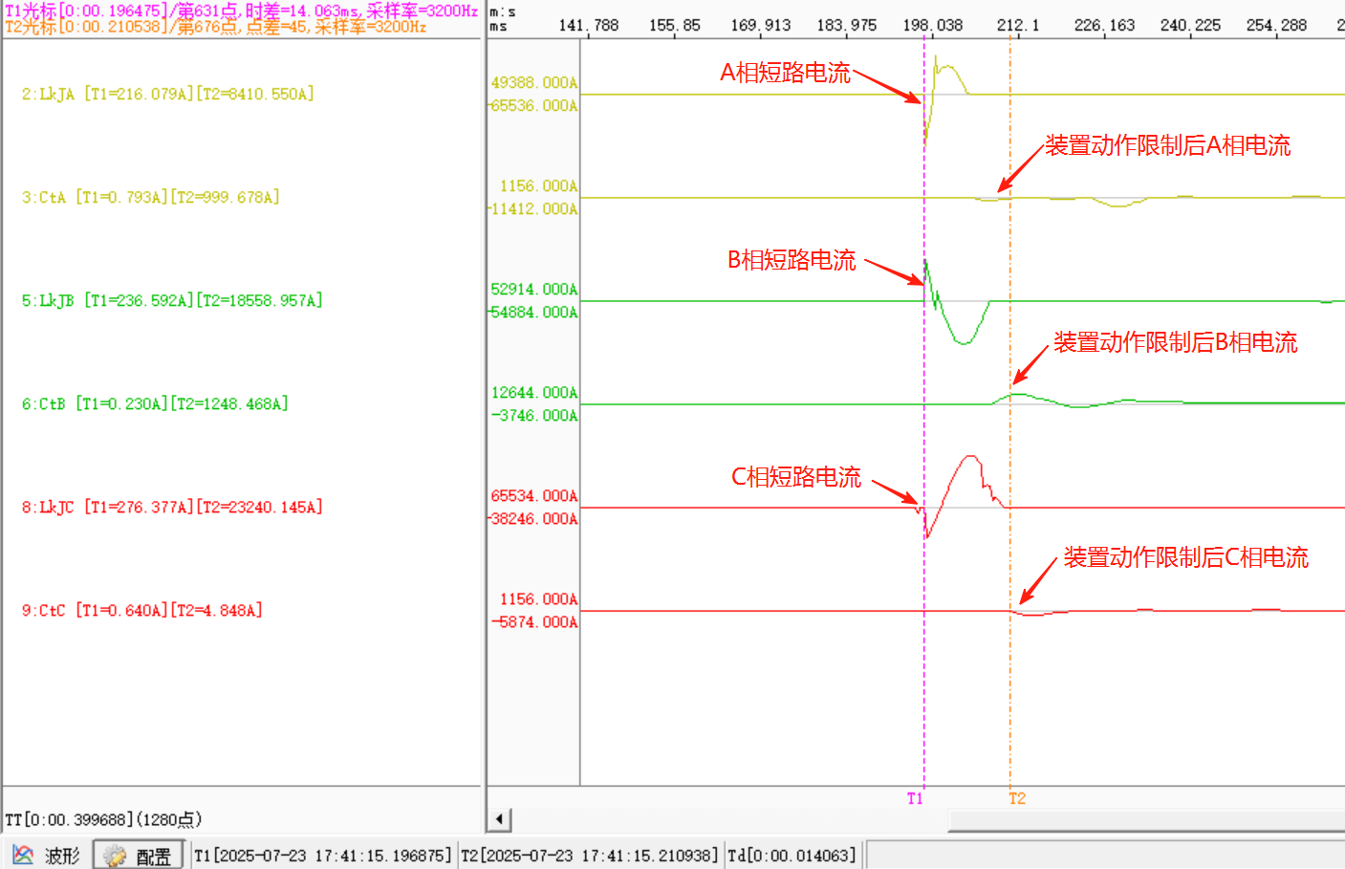Screen dimensions: 1345x869
Task: Click the 198.038 ms mark on the time ruler
Action: pos(932,25)
